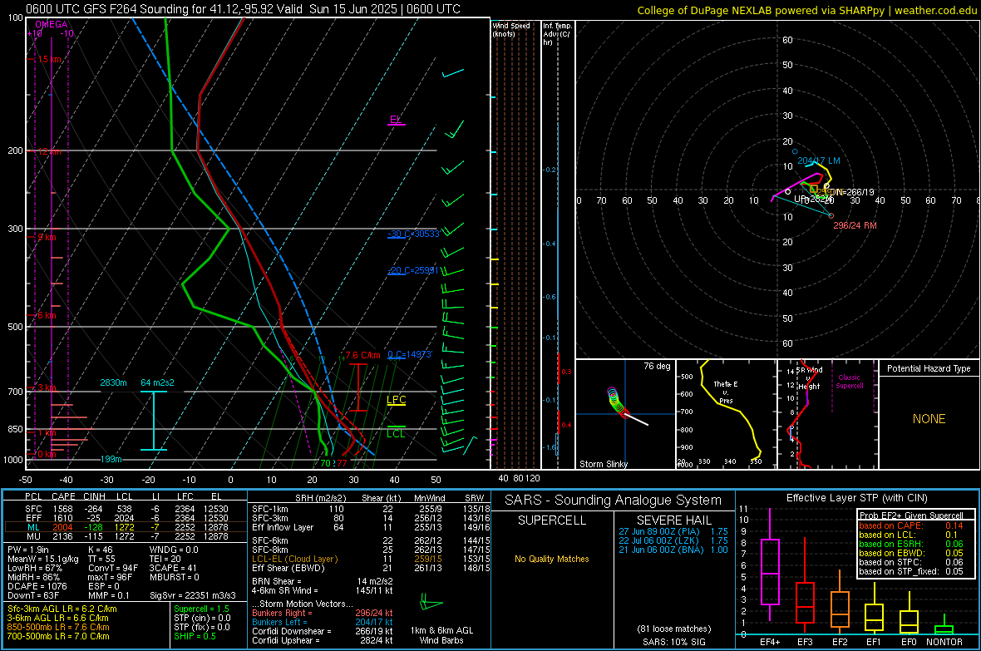
Task: Select the highlighted 'ML' parcel row
Action: tap(126, 527)
